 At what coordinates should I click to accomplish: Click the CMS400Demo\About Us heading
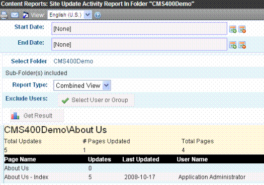click(x=55, y=130)
